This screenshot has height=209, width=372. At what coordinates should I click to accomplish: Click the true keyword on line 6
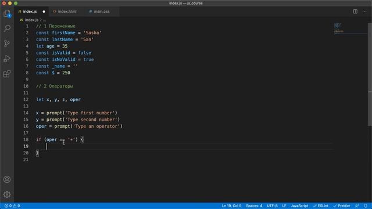pyautogui.click(x=88, y=59)
